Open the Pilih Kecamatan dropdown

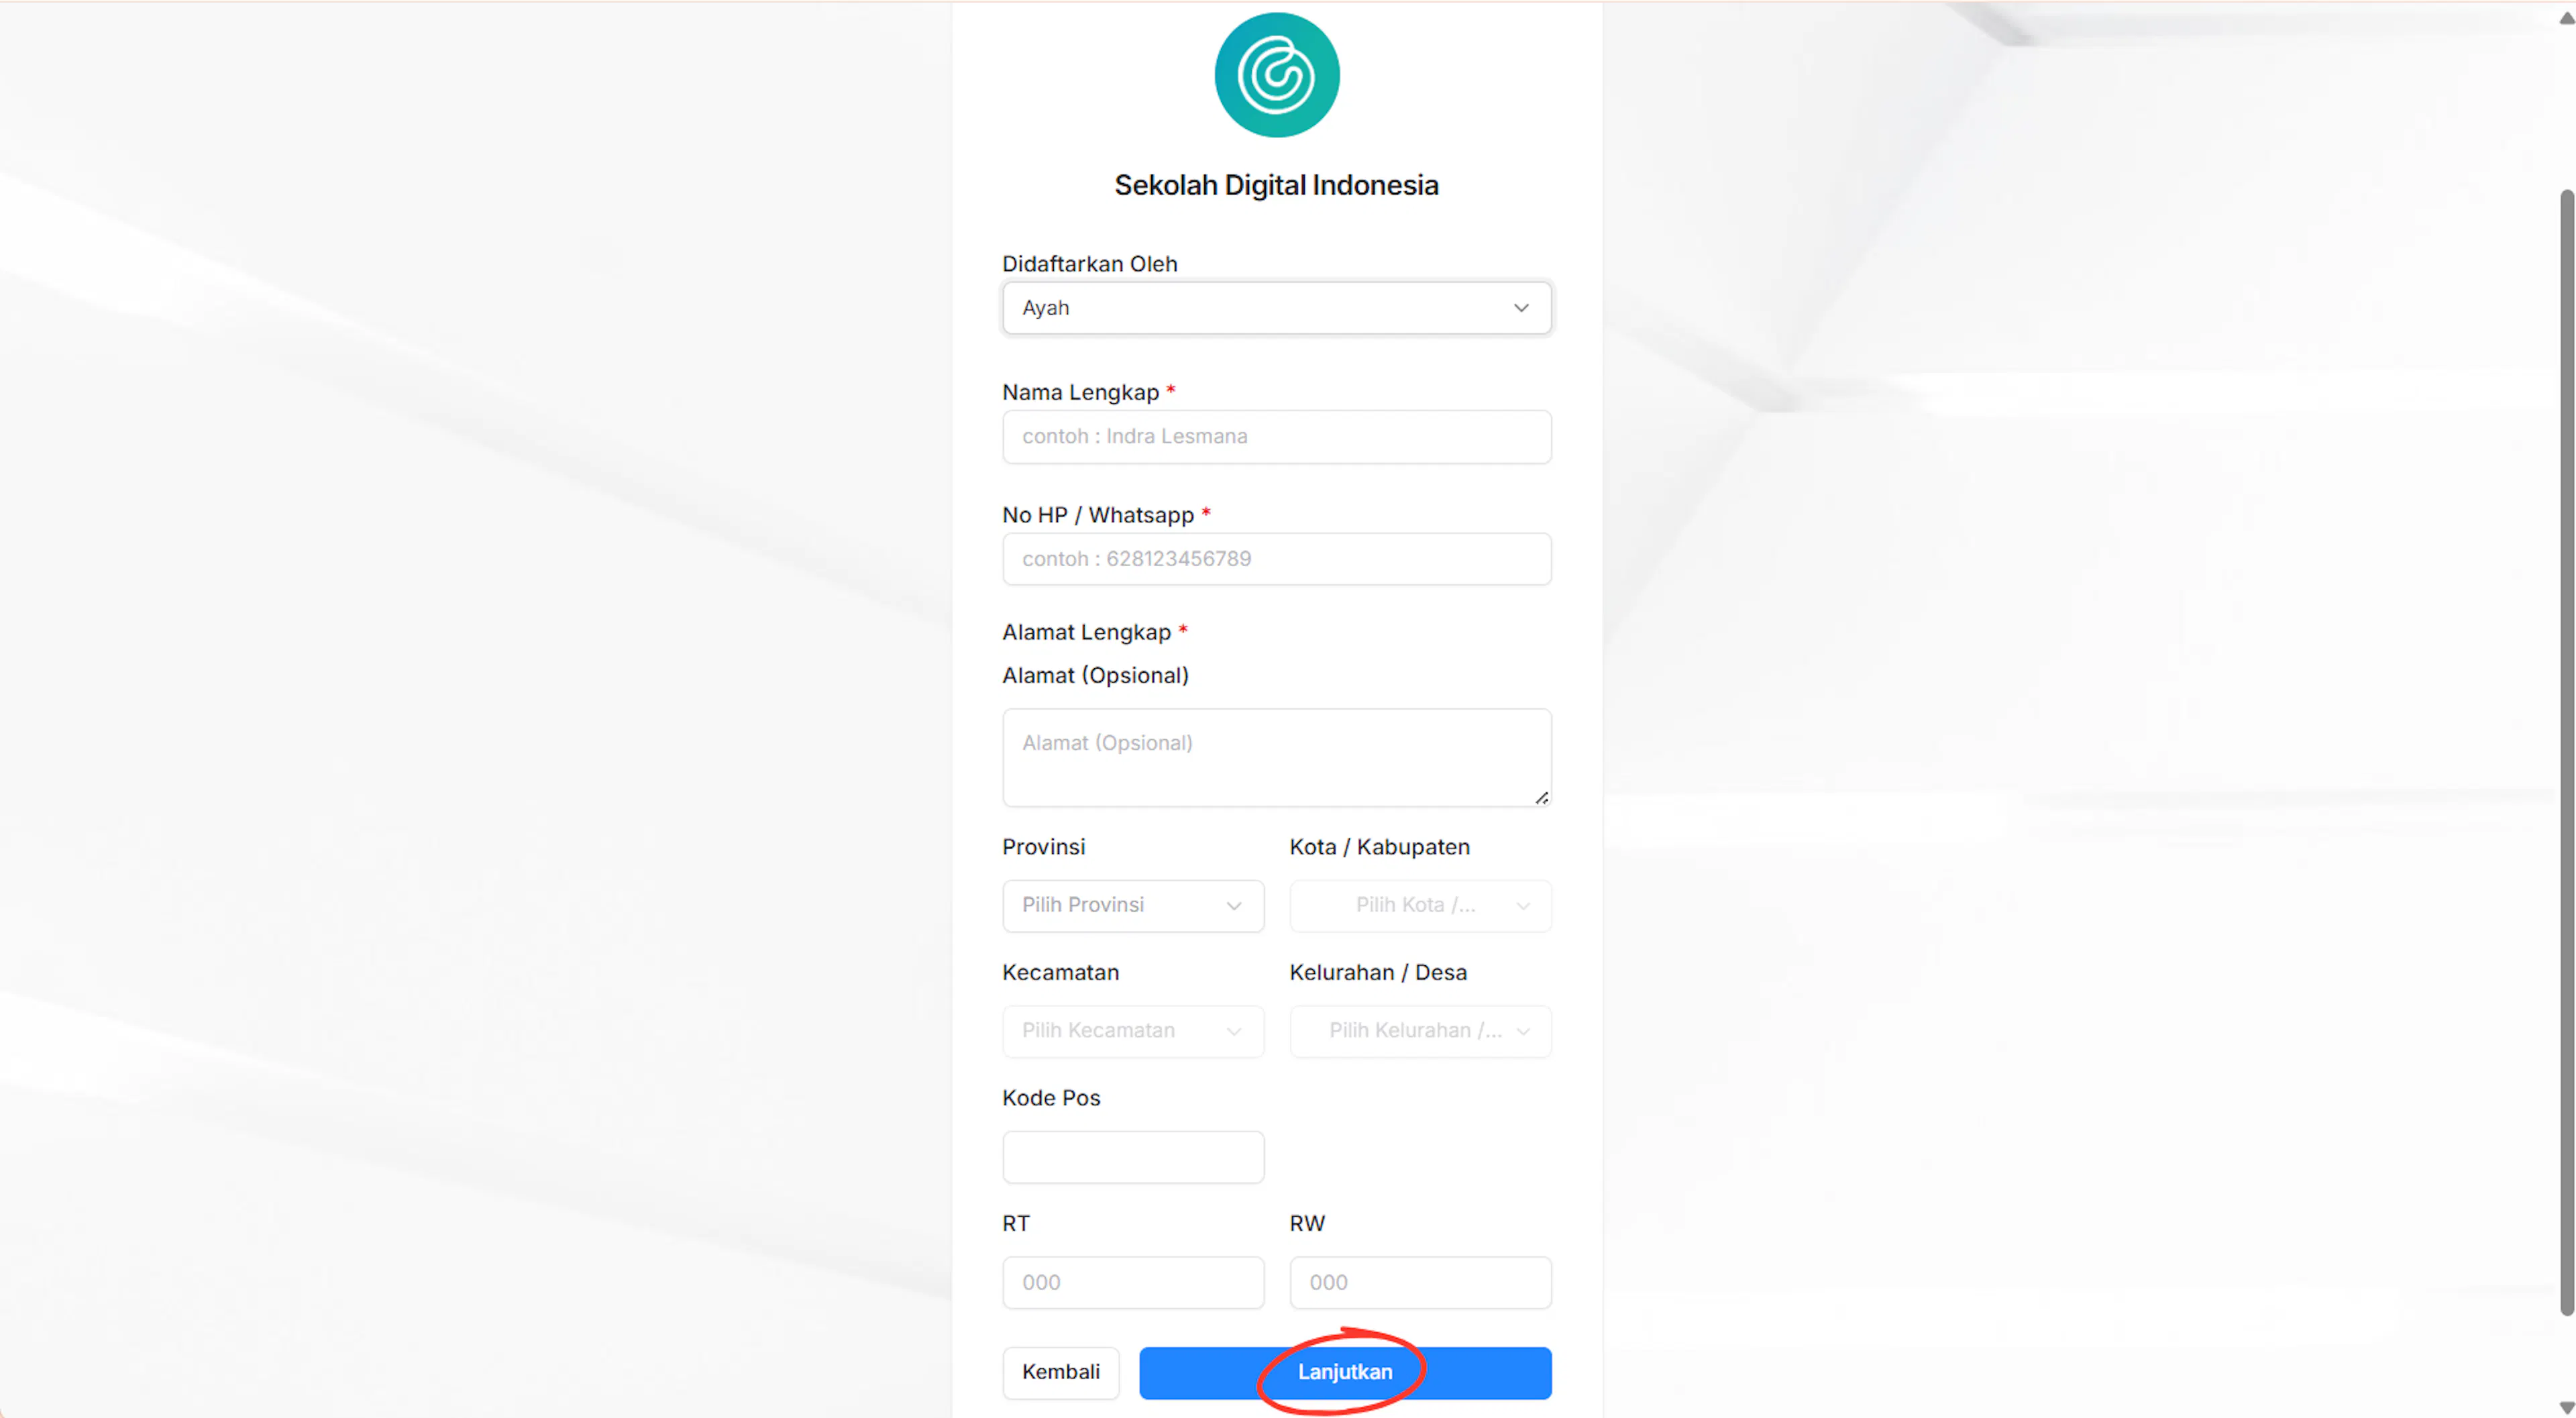[x=1133, y=1031]
